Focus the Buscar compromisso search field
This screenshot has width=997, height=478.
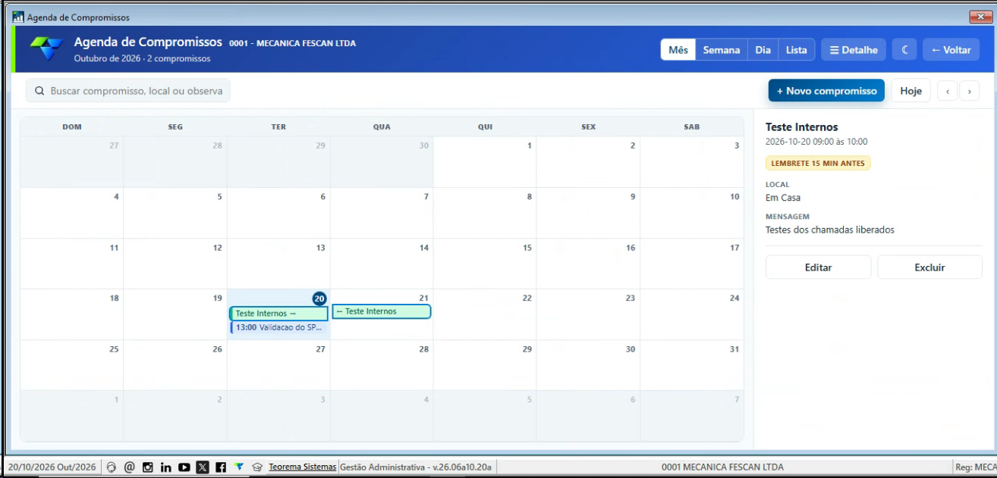[x=128, y=91]
